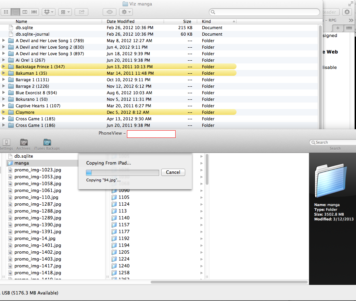Open the item arrangement dropdown
The height and width of the screenshot is (301, 356).
click(65, 12)
